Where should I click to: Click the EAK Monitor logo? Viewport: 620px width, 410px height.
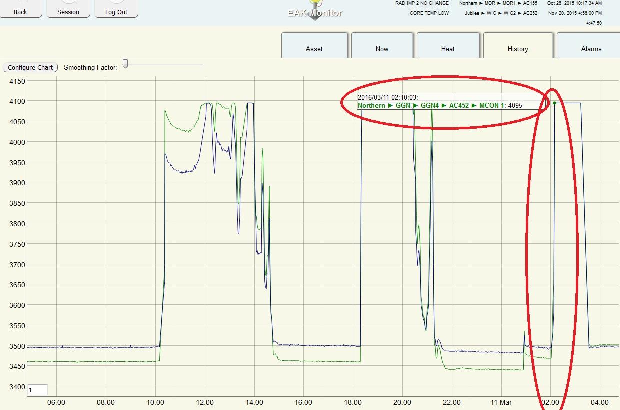pyautogui.click(x=315, y=11)
